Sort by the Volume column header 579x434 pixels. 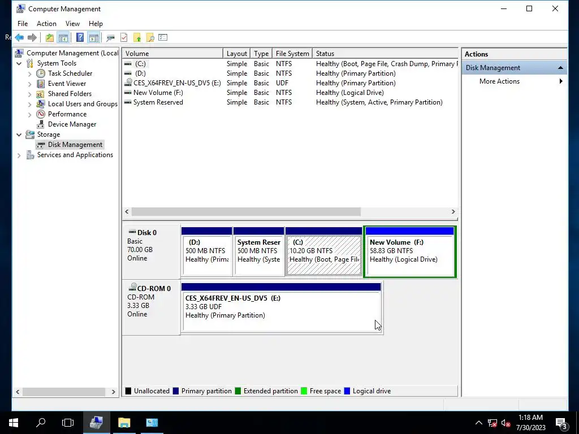point(172,54)
